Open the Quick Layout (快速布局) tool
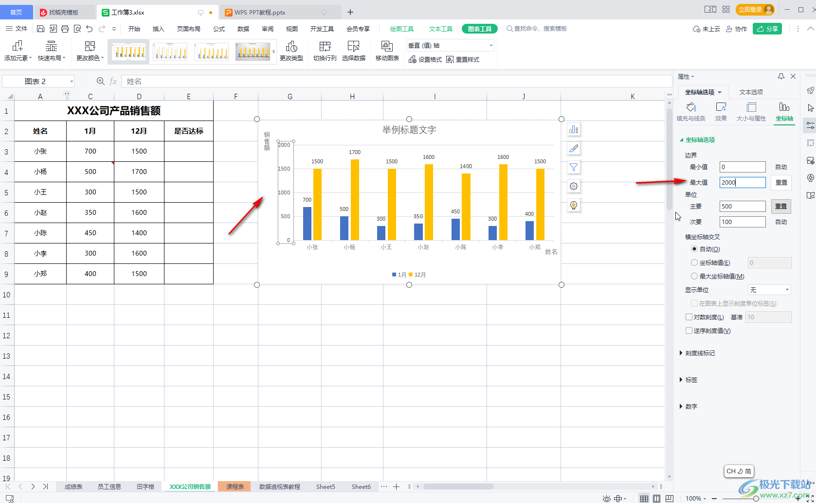 point(52,51)
